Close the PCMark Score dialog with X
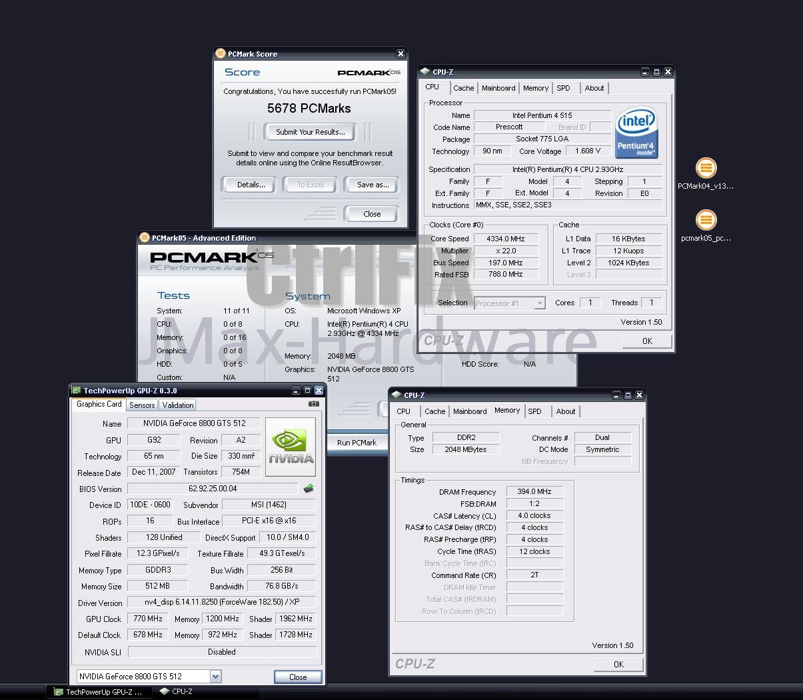Viewport: 803px width, 700px height. (401, 54)
